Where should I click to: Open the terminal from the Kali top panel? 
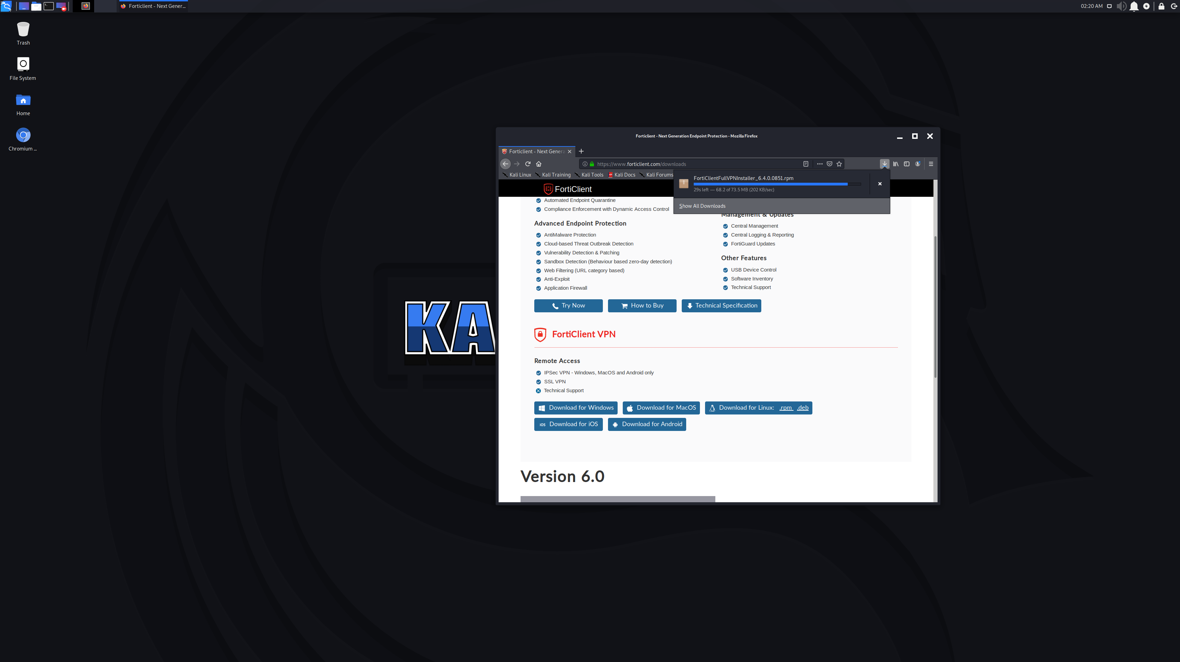49,7
